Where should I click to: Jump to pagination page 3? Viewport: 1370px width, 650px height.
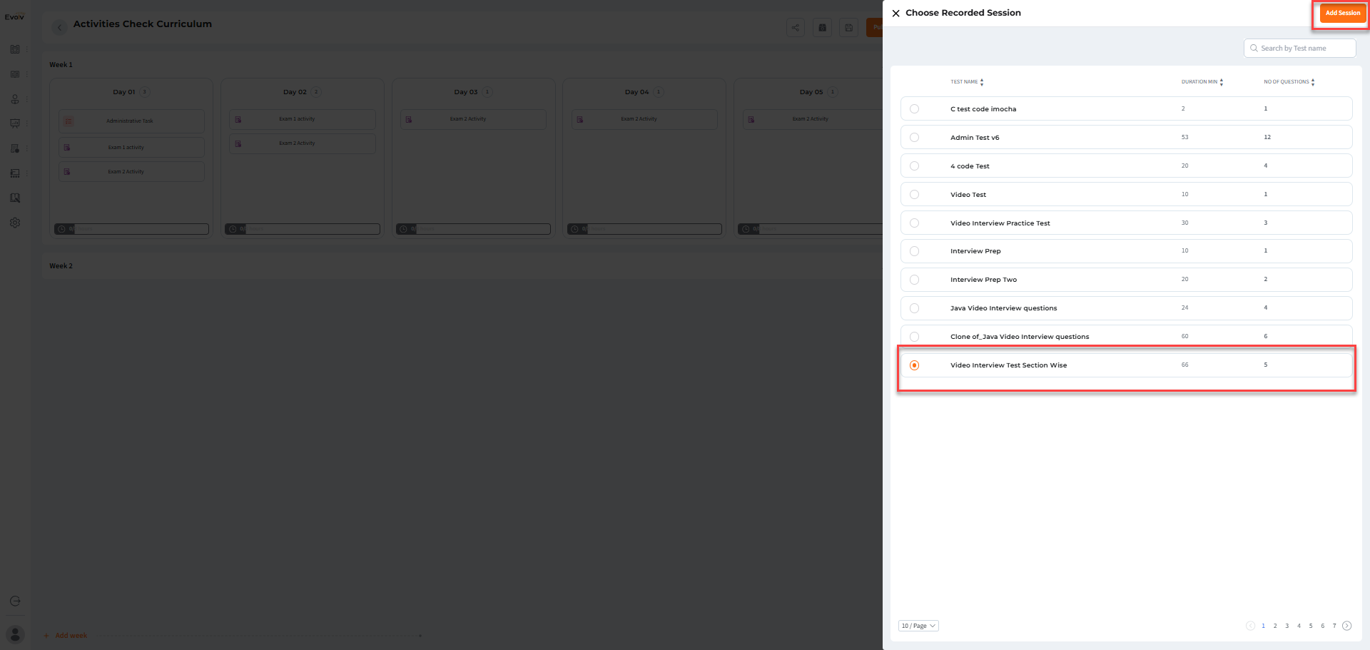[x=1287, y=626]
